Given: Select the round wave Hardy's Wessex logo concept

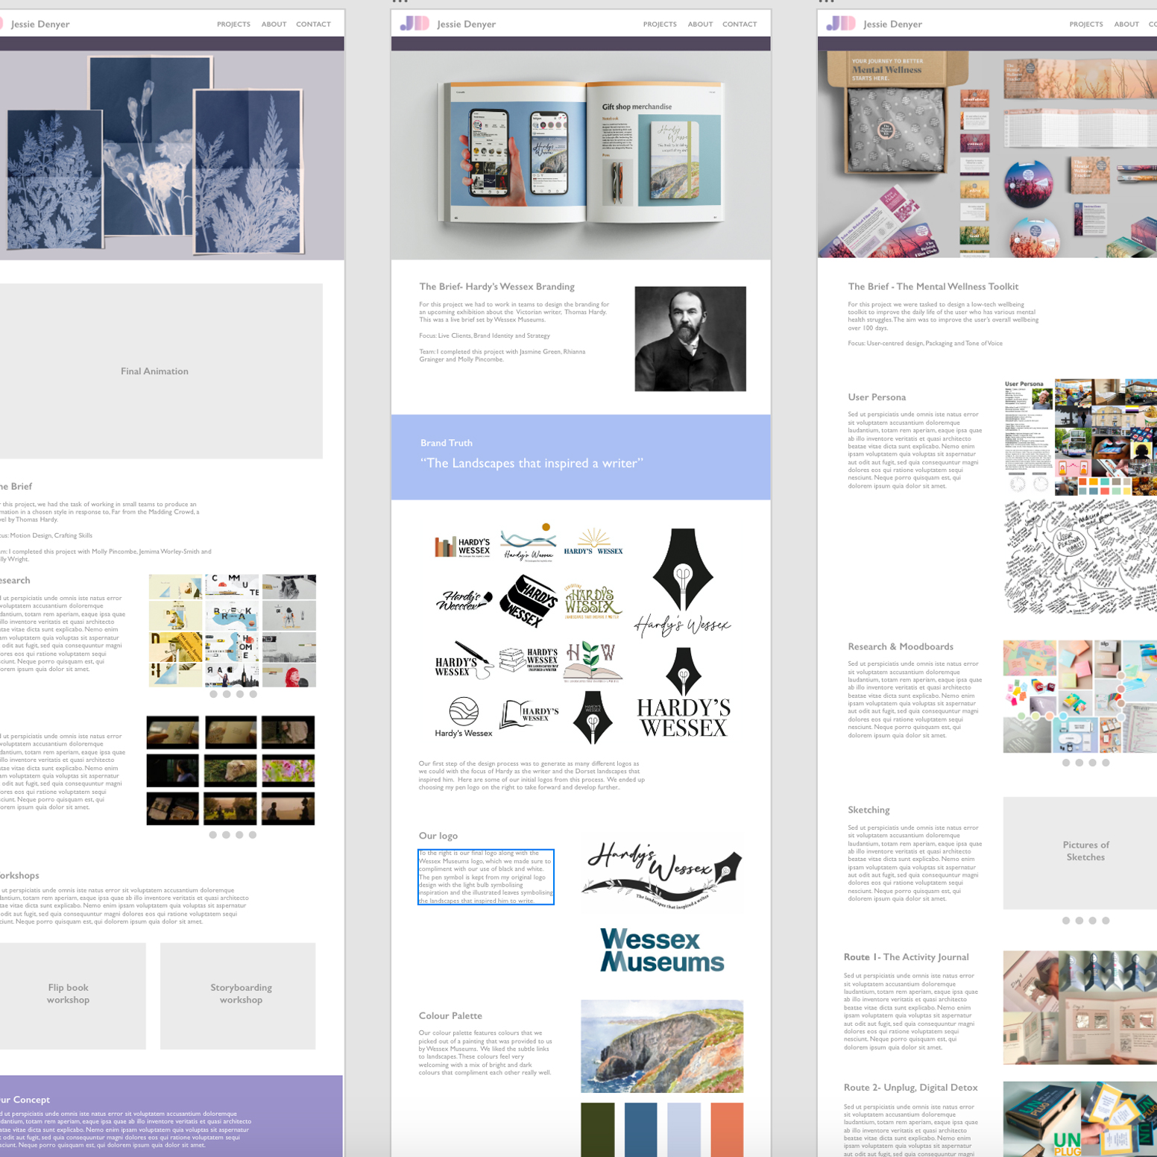Looking at the screenshot, I should click(x=464, y=717).
